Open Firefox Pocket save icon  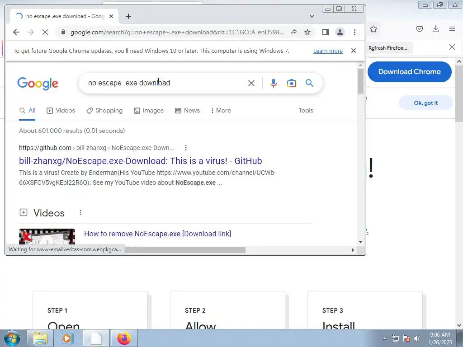click(x=419, y=29)
